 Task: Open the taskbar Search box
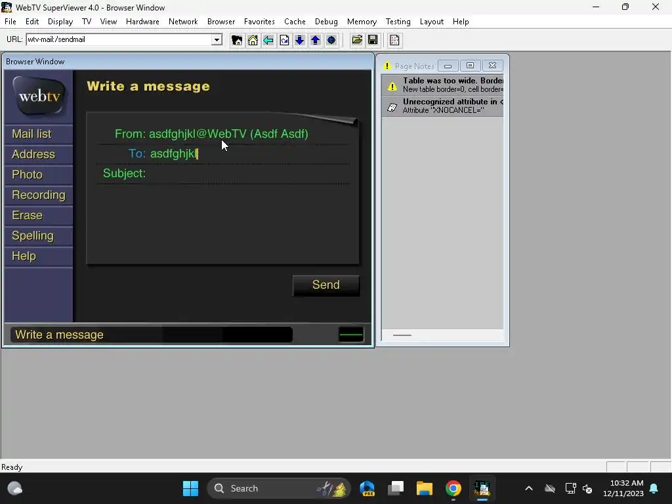pyautogui.click(x=278, y=488)
